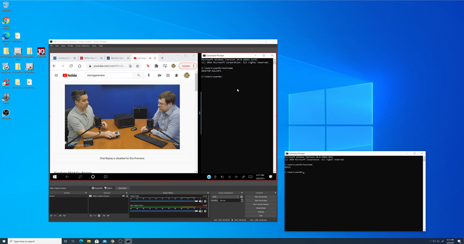Undock the Audio Mixer panel via its header icon

[x=208, y=193]
